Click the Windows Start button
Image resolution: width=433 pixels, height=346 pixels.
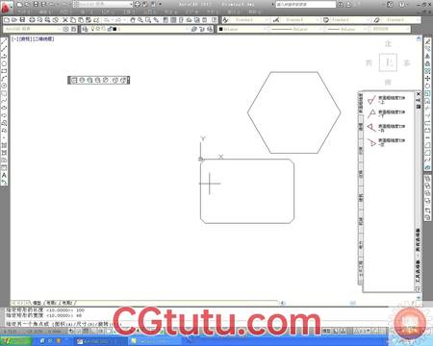click(16, 341)
